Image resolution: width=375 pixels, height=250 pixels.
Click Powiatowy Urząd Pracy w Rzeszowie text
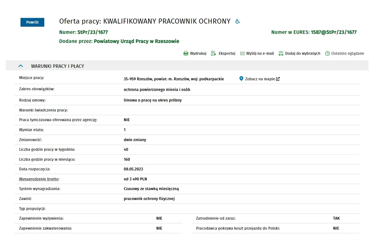(x=136, y=41)
